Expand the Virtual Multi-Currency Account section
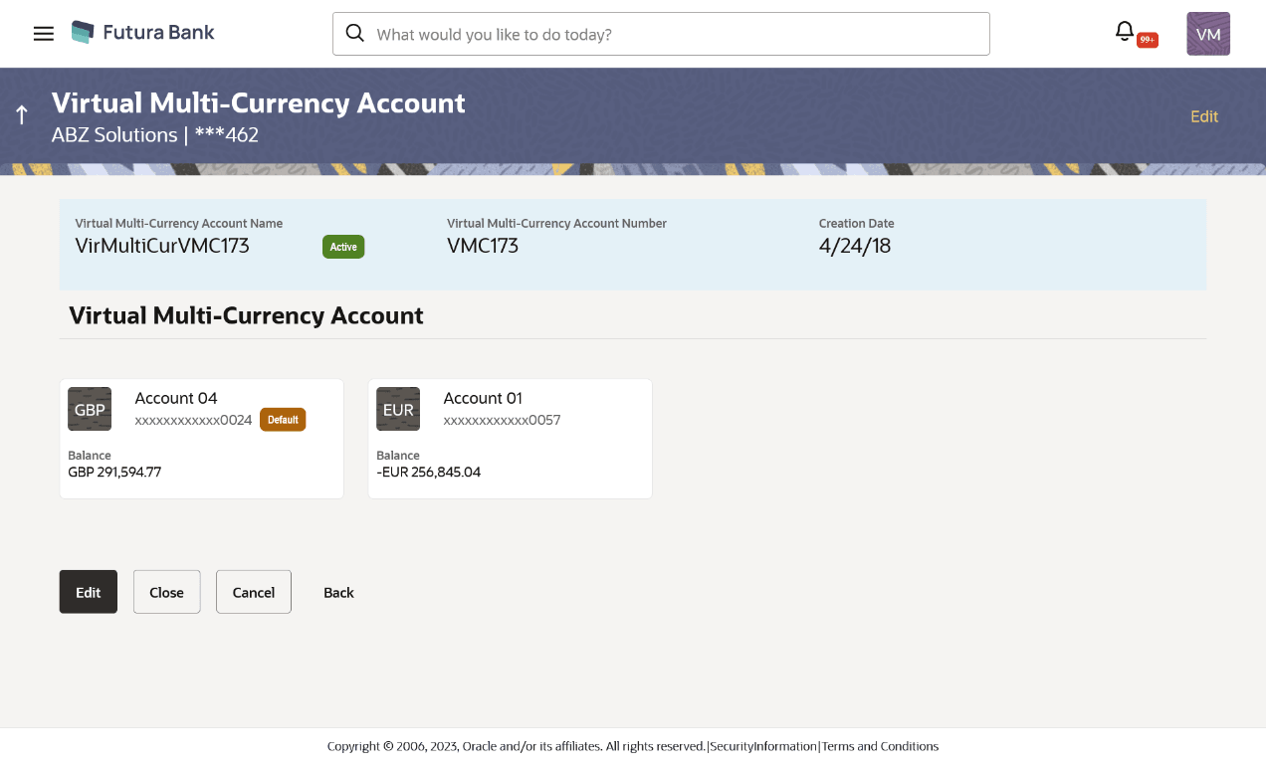The image size is (1266, 769). click(x=245, y=315)
